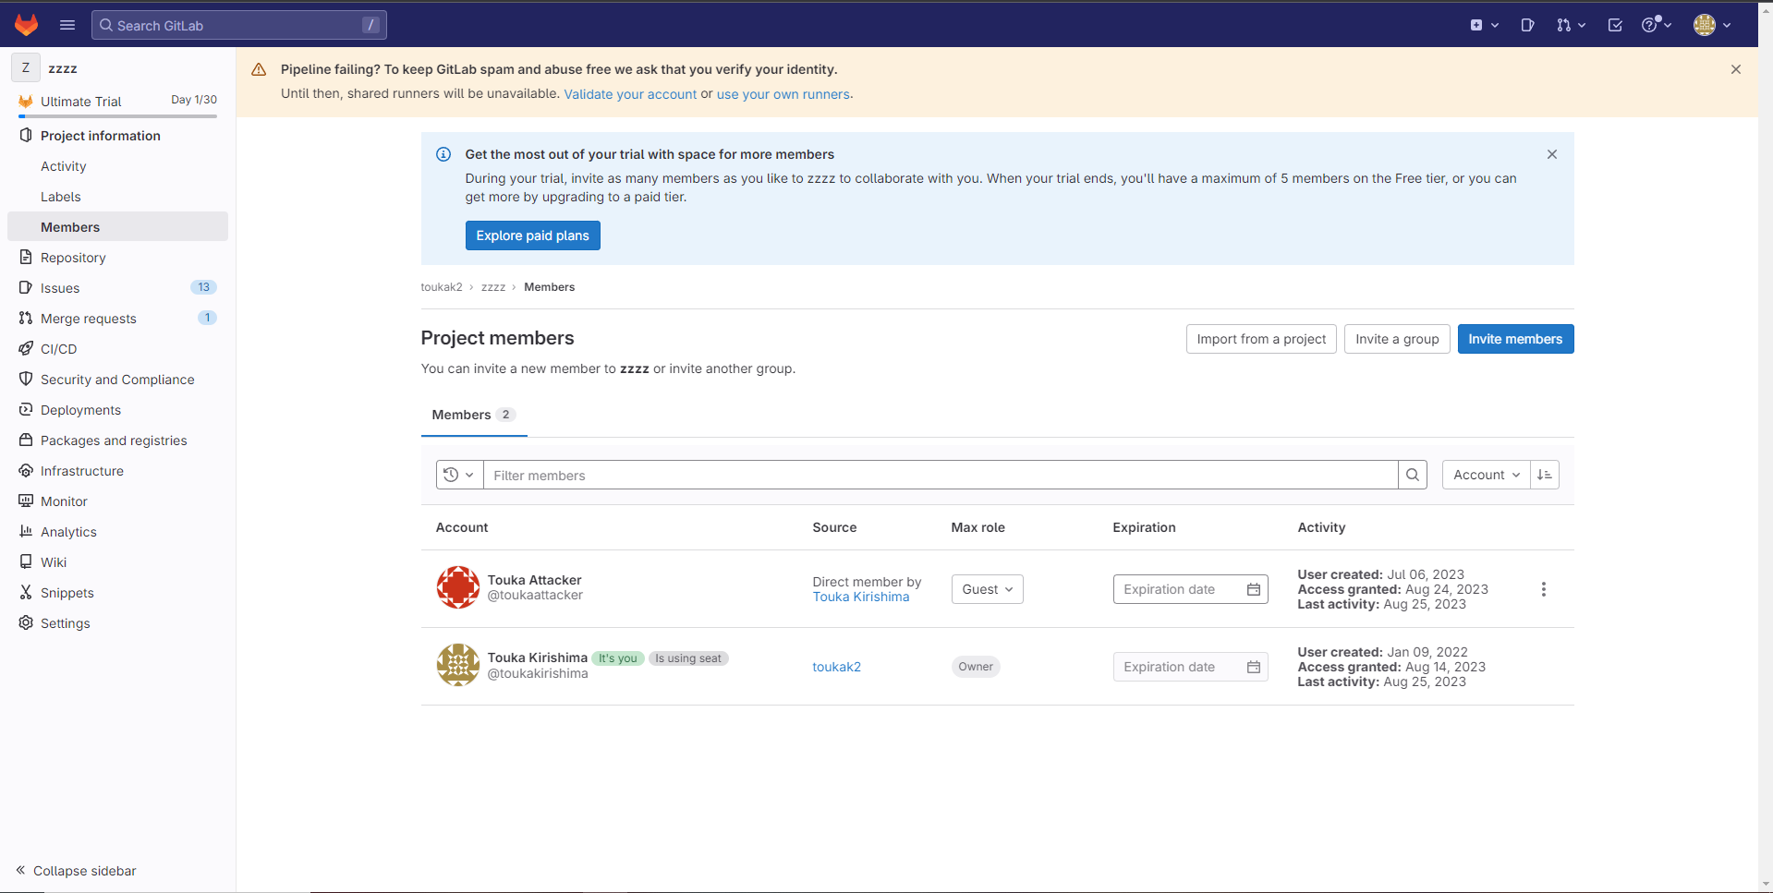1773x893 pixels.
Task: Open Repository in the sidebar
Action: coord(73,258)
